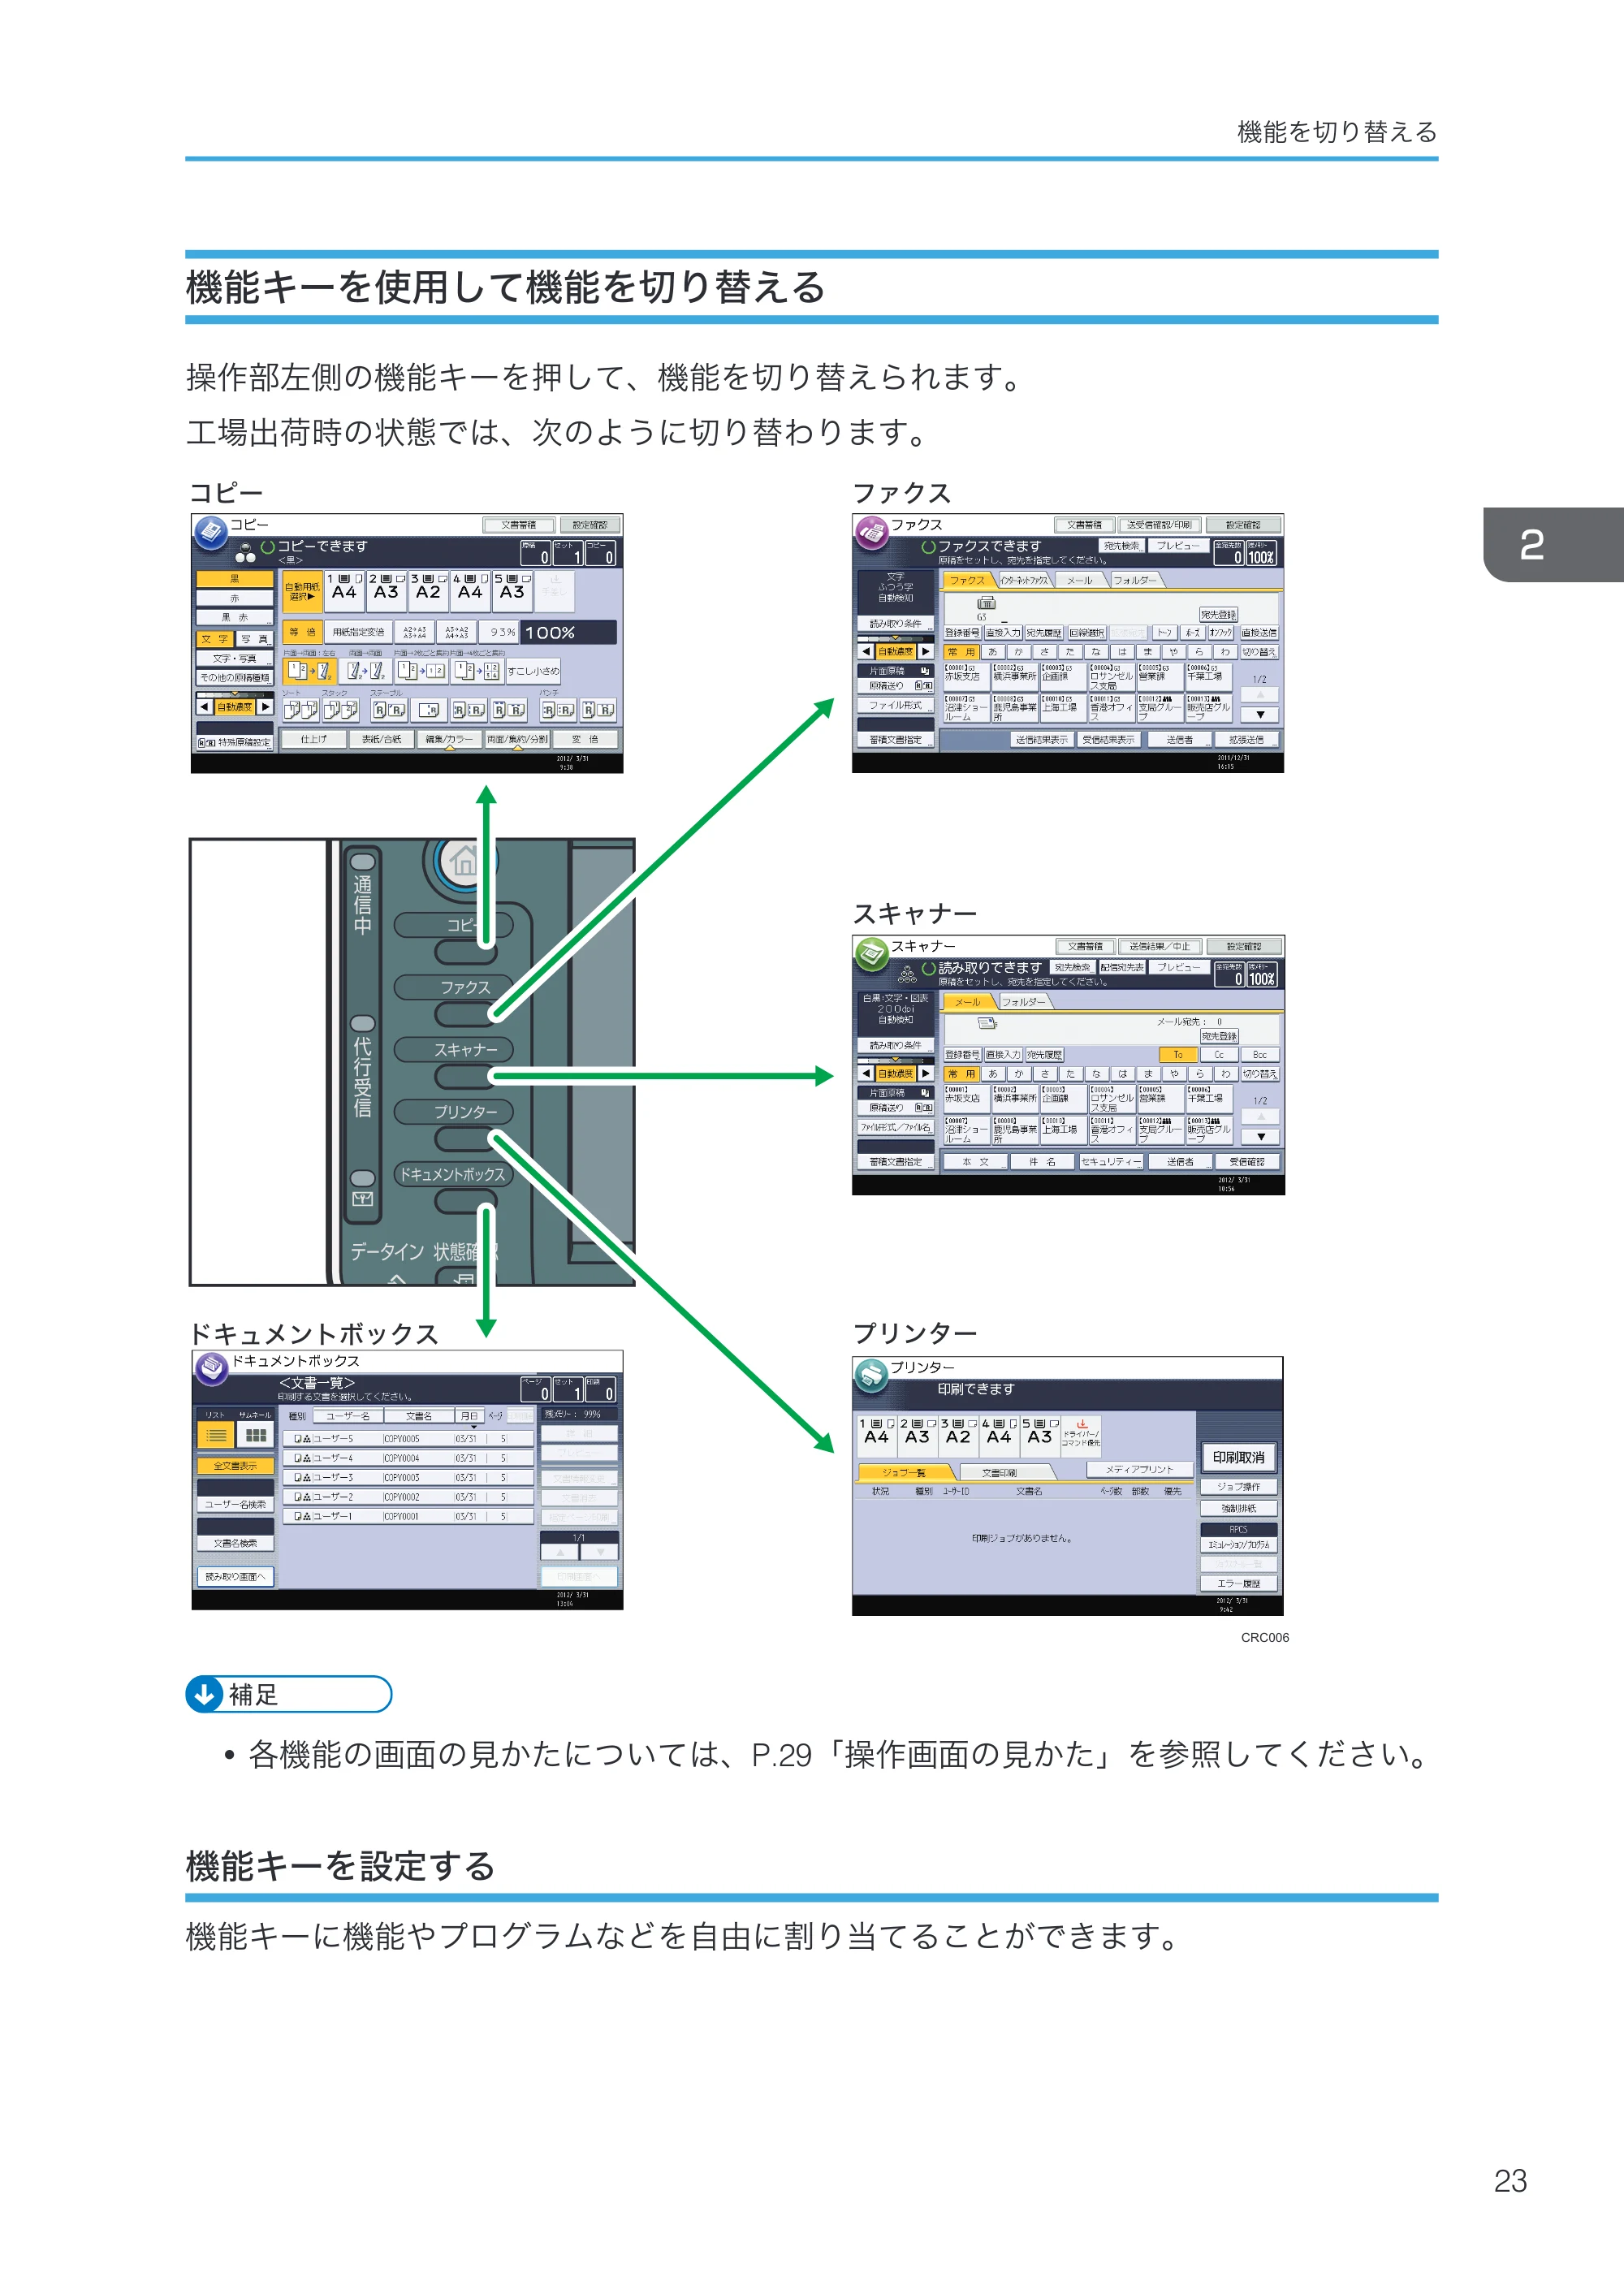The height and width of the screenshot is (2294, 1624).
Task: Select 文字 original type in Copy screen
Action: (x=215, y=638)
